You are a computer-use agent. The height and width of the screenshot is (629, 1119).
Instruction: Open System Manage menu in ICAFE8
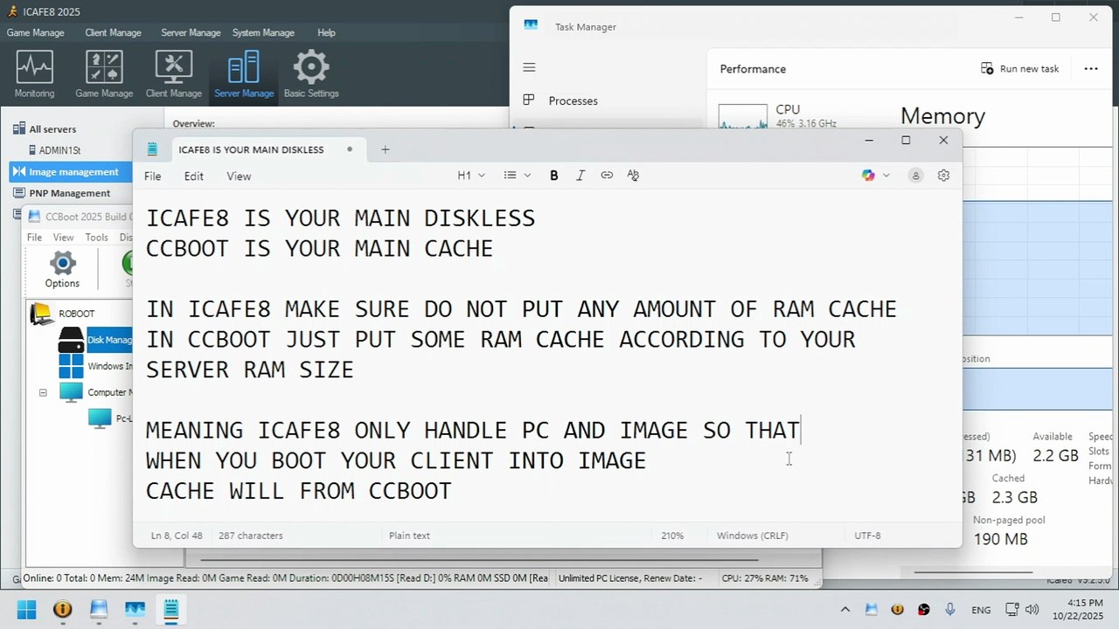point(263,32)
